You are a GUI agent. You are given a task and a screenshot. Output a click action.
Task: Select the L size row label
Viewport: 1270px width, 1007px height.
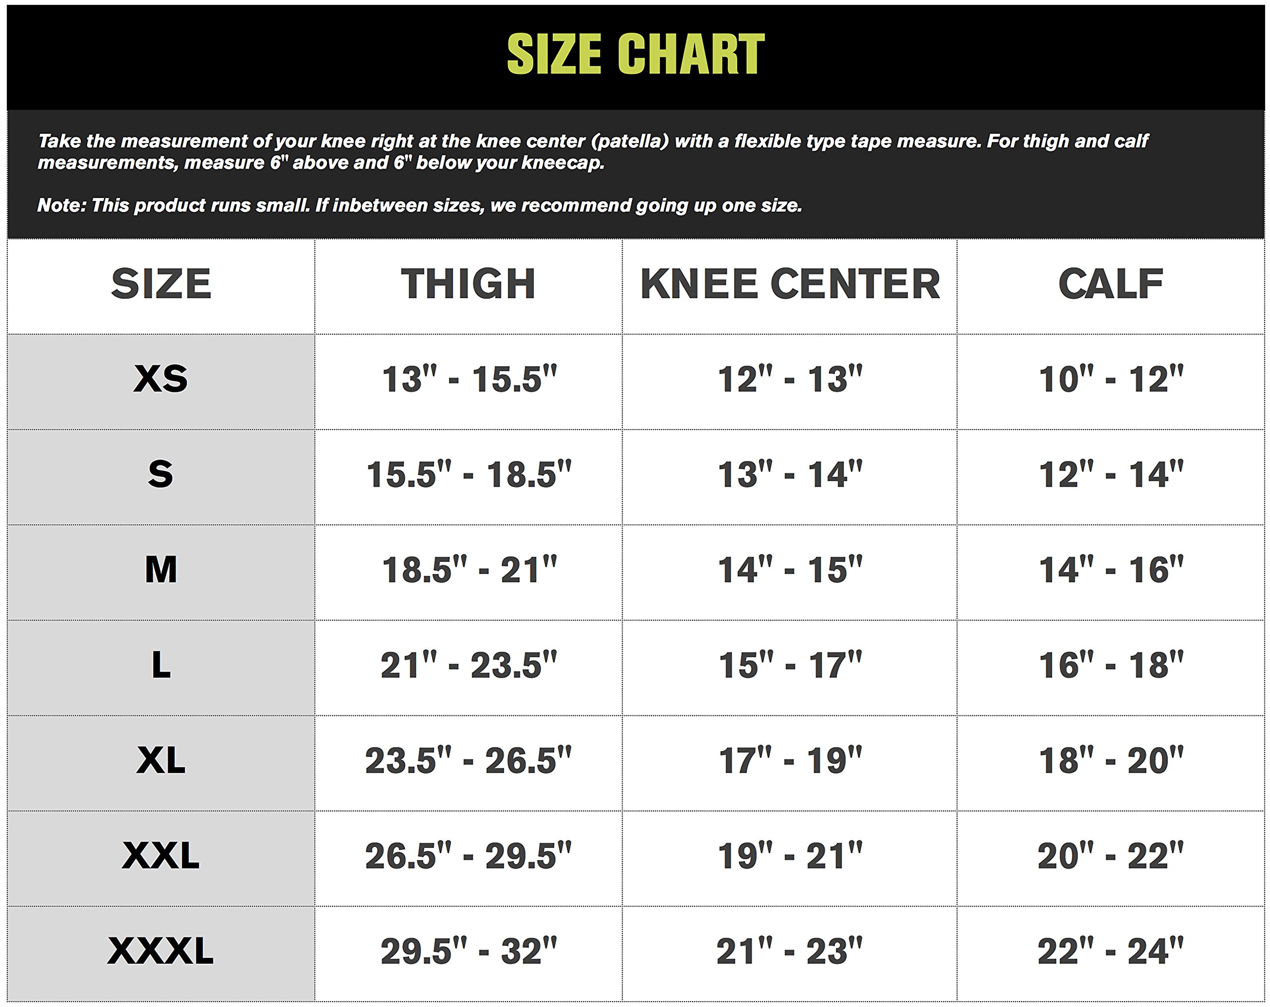161,665
